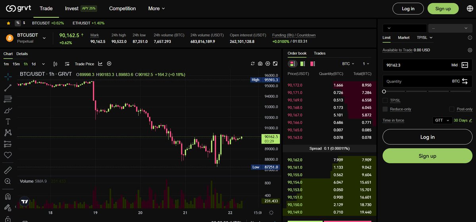Select the 1h chart interval
Screen dimensions: 476x222
(x=25, y=64)
